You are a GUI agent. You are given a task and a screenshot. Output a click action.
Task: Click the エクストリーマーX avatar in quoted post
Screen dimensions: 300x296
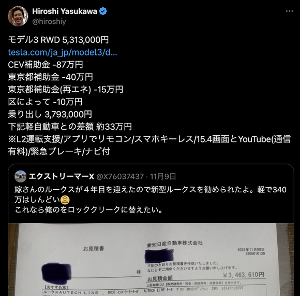click(21, 176)
